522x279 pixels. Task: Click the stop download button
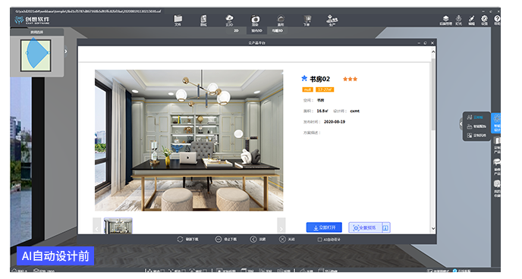226,240
